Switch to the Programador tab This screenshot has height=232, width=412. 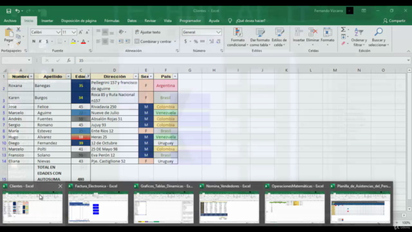pos(191,21)
